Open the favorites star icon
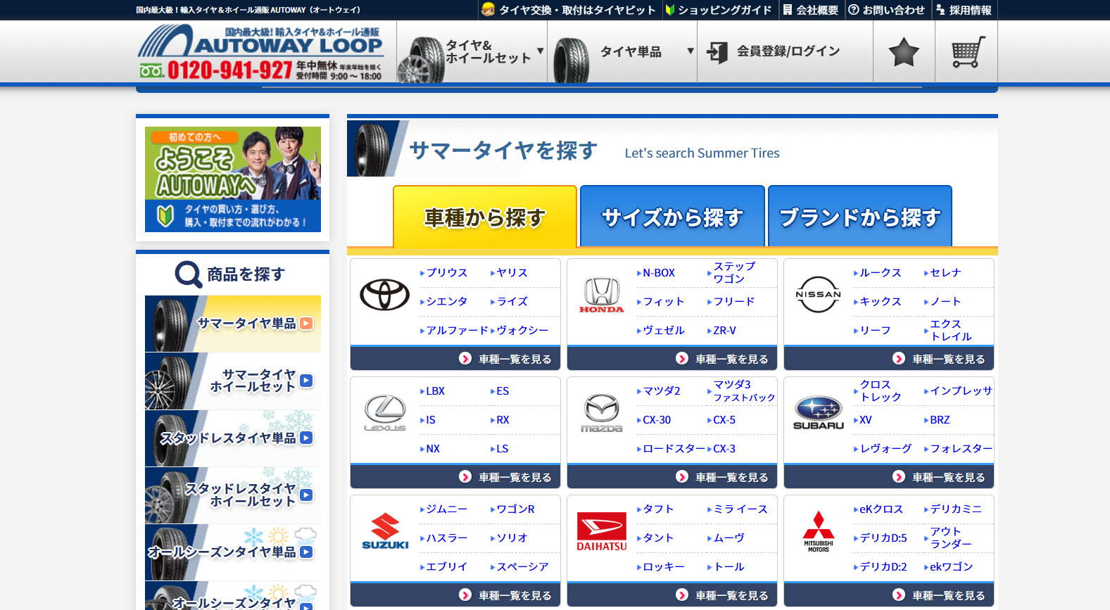The width and height of the screenshot is (1110, 610). click(904, 52)
